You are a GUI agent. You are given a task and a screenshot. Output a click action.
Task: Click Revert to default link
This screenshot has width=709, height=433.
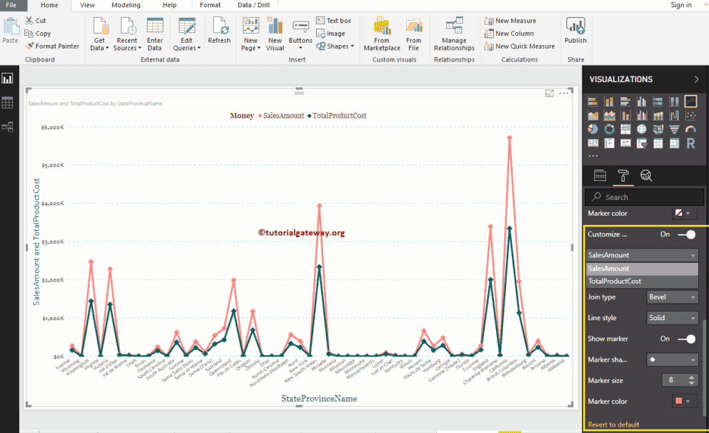pos(613,424)
